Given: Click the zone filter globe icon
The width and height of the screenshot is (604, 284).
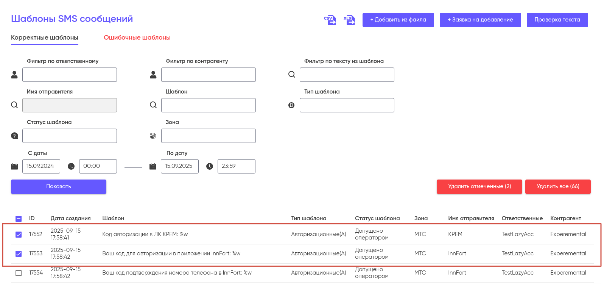Looking at the screenshot, I should (x=153, y=136).
